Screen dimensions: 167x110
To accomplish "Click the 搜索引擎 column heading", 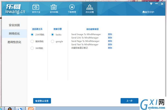I will pyautogui.click(x=58, y=29).
